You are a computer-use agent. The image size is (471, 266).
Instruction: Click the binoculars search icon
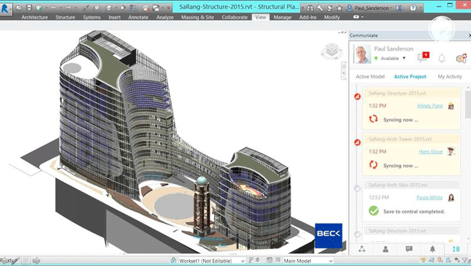pyautogui.click(x=310, y=8)
